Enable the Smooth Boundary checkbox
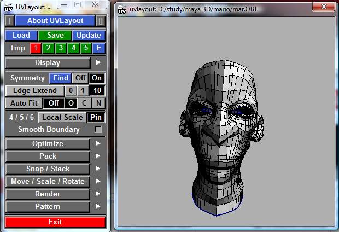Viewport: 339px width, 232px height. click(98, 130)
